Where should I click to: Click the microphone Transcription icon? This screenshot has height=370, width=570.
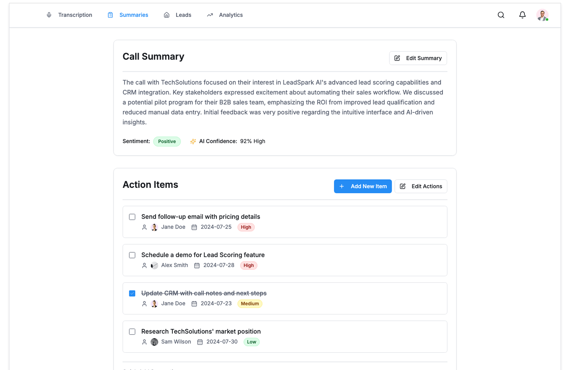coord(49,15)
